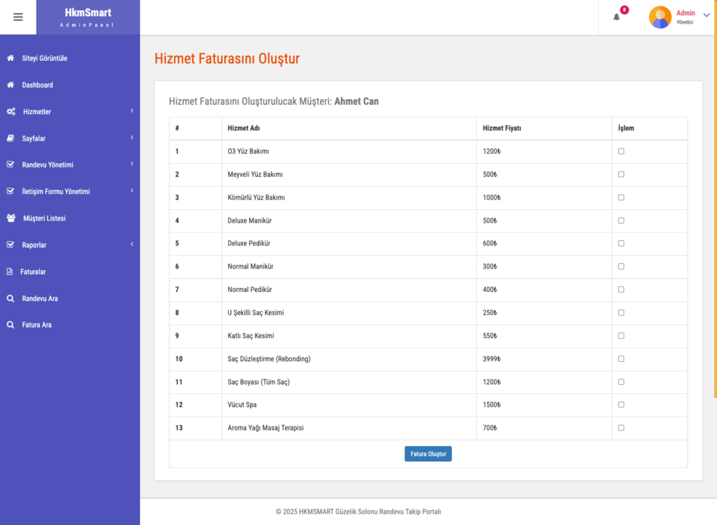Viewport: 717px width, 525px height.
Task: Expand Sayfalar submenu chevron
Action: [132, 137]
